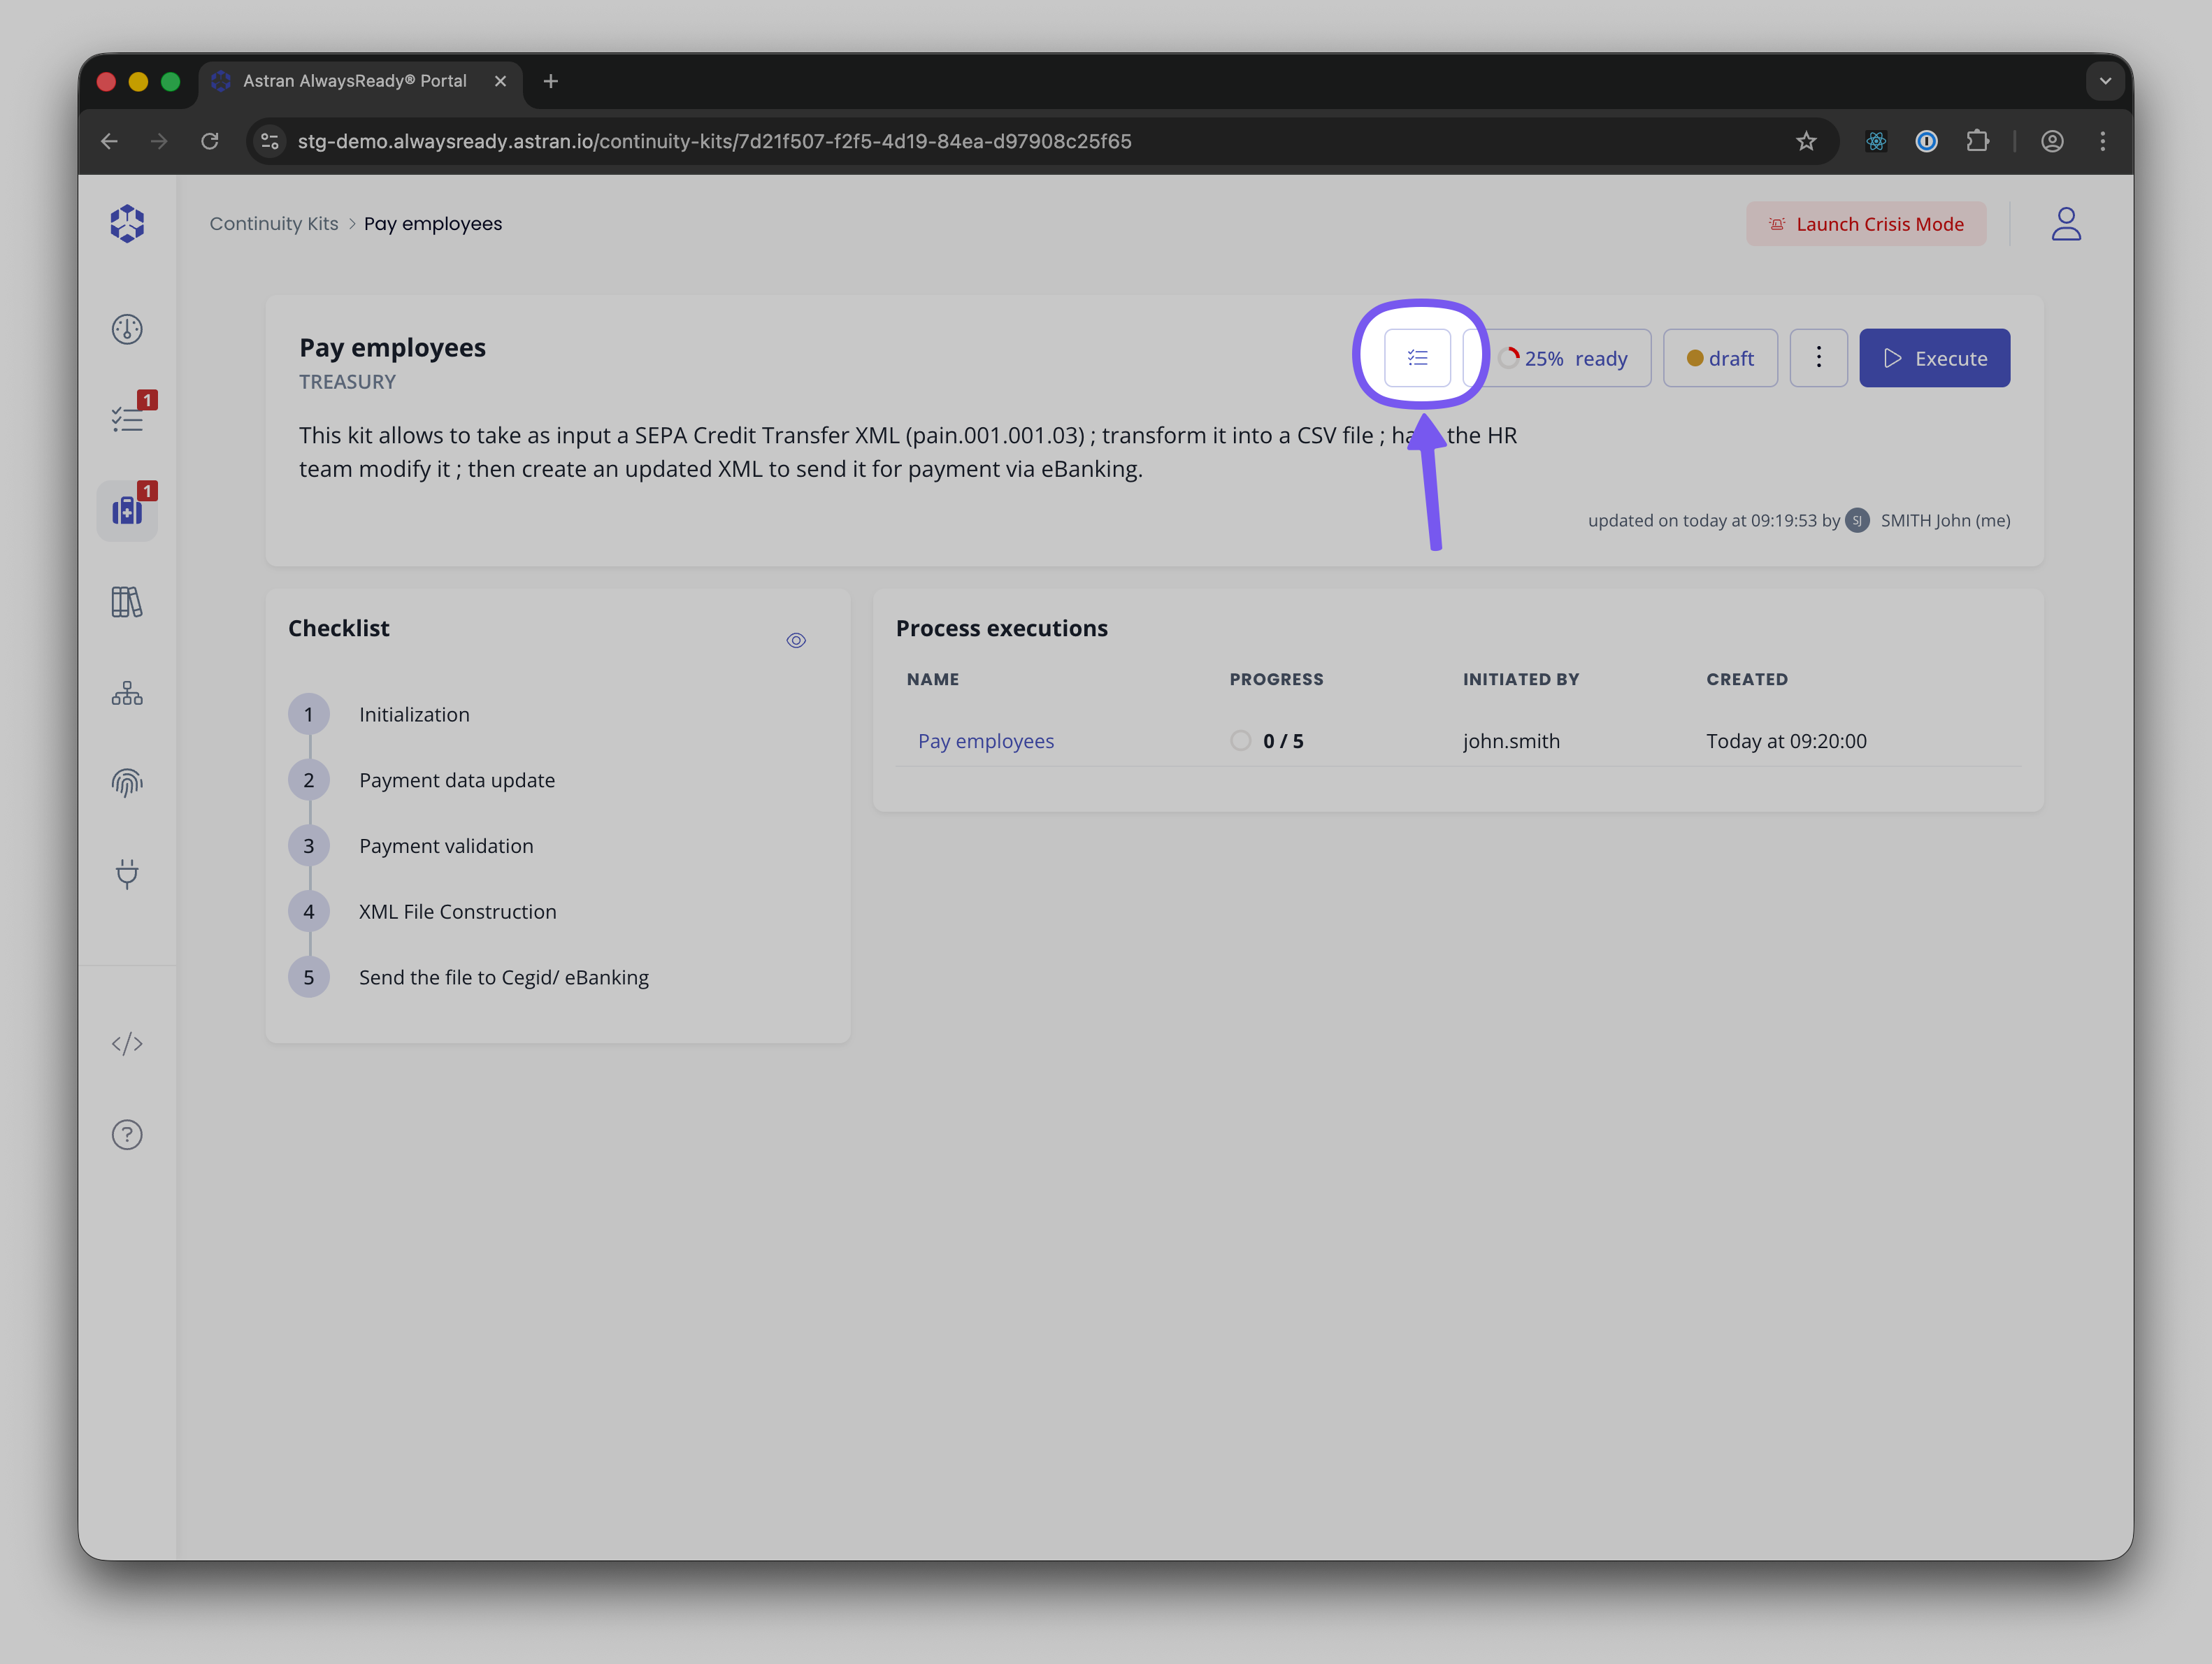Open the three-dot actions menu near Execute

[x=1818, y=357]
